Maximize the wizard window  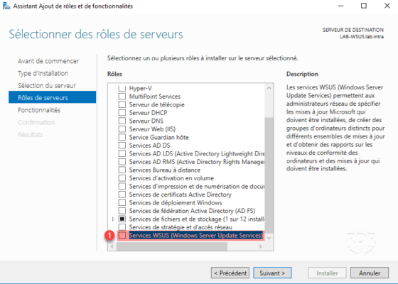point(364,6)
